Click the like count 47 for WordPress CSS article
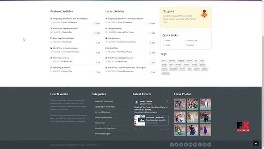The image size is (264, 149). coord(153,72)
